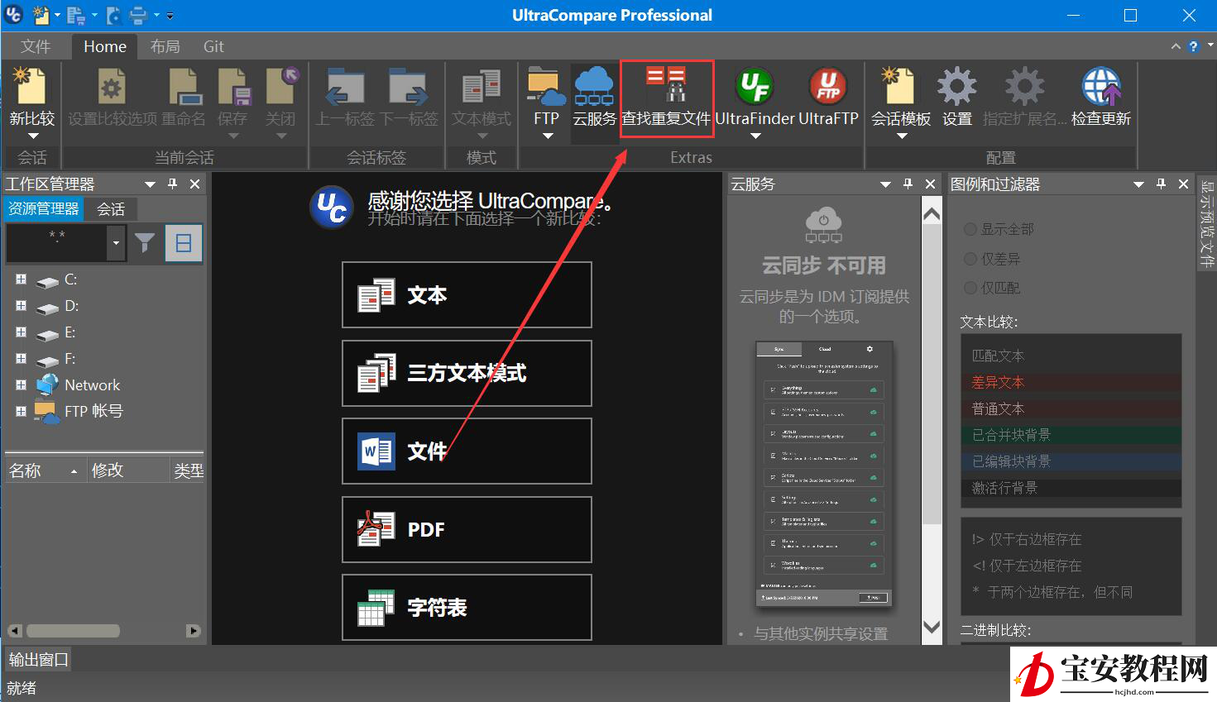Click the new session icon in quick access toolbar
This screenshot has width=1217, height=702.
coord(41,15)
